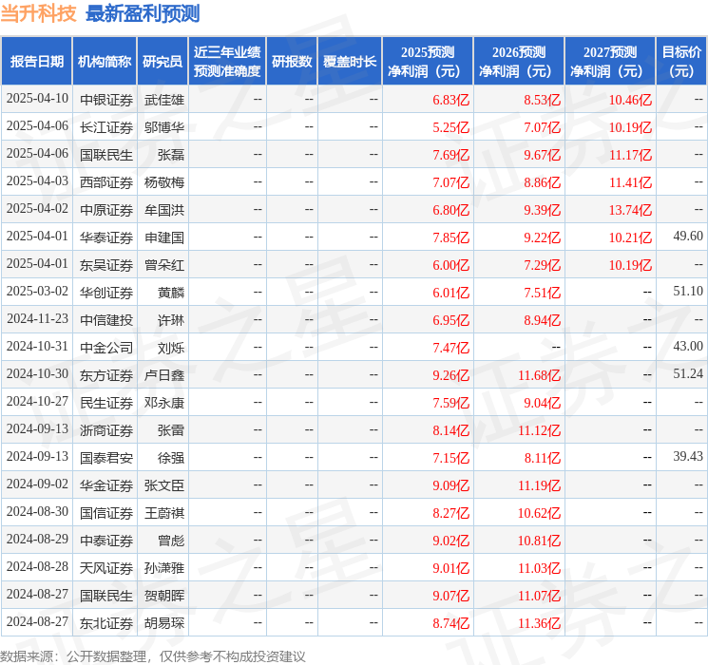Open the 东北证券 institution entry
The height and width of the screenshot is (665, 708).
pos(105,623)
